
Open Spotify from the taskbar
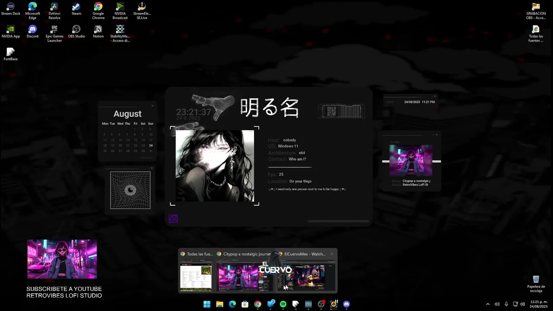pos(283,304)
